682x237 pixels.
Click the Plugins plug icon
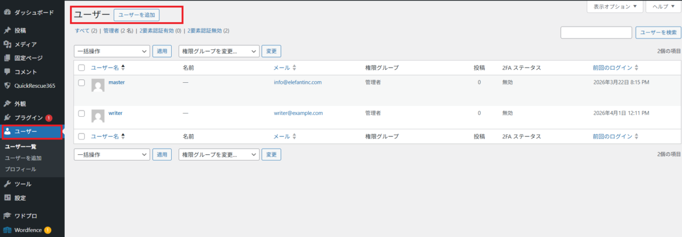pos(7,117)
